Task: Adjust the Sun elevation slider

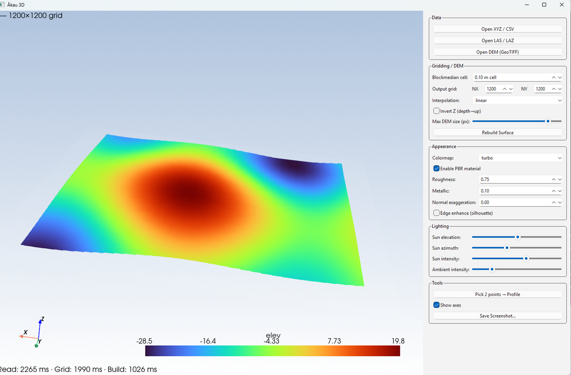Action: tap(517, 237)
